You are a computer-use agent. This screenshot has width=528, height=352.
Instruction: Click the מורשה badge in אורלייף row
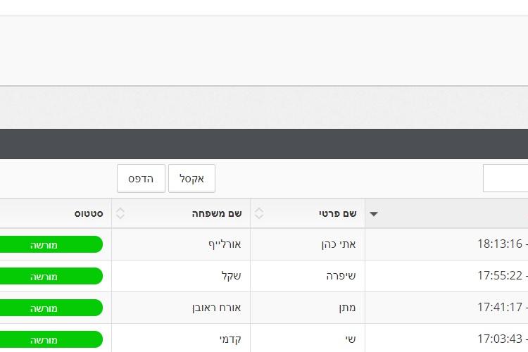(51, 244)
